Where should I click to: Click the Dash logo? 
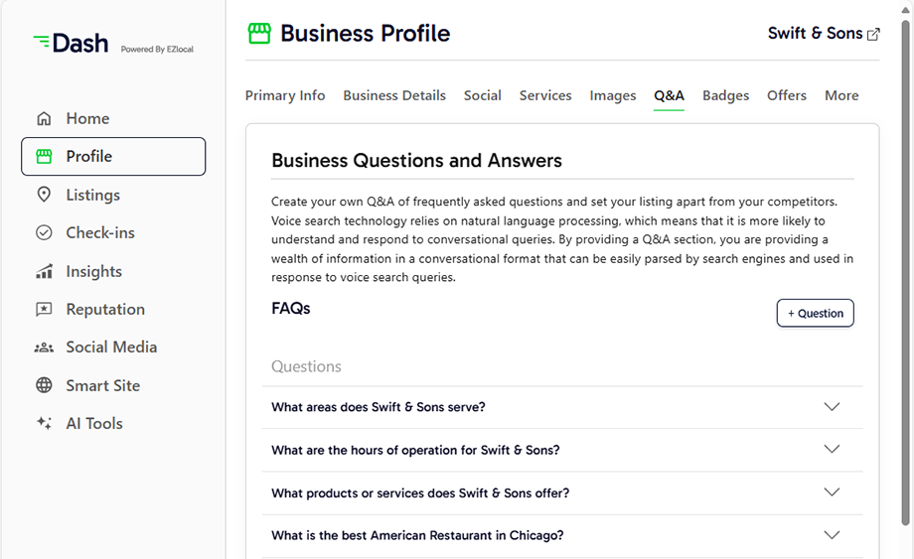point(71,43)
